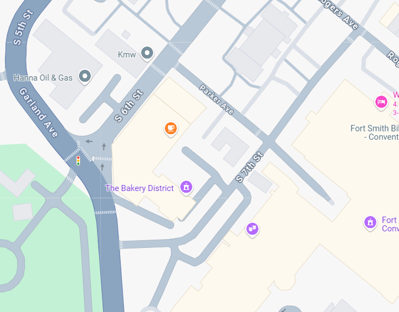Click the S 5th St road label

coord(23,27)
